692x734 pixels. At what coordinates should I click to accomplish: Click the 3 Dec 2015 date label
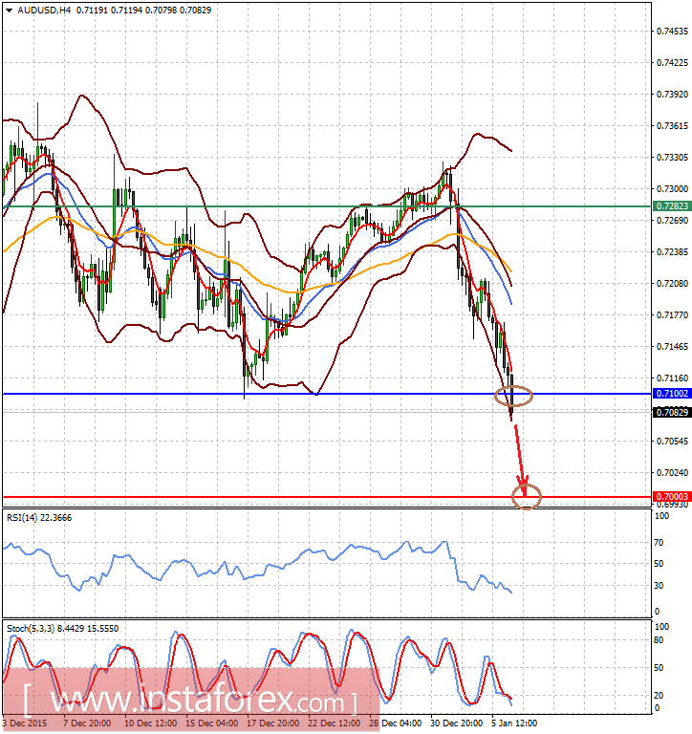click(25, 723)
